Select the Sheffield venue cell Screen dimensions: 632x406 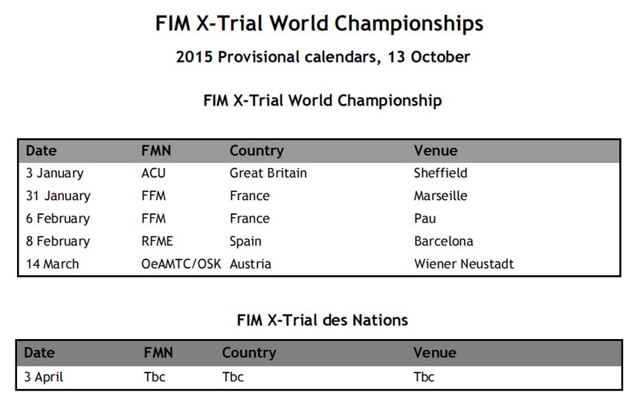point(441,173)
